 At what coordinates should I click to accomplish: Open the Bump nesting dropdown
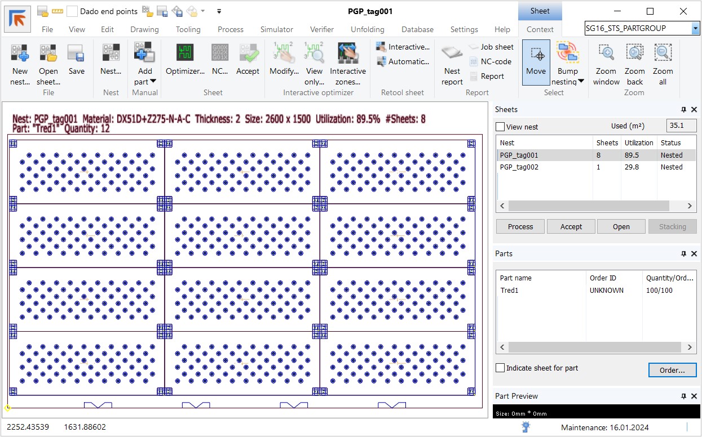pyautogui.click(x=581, y=82)
